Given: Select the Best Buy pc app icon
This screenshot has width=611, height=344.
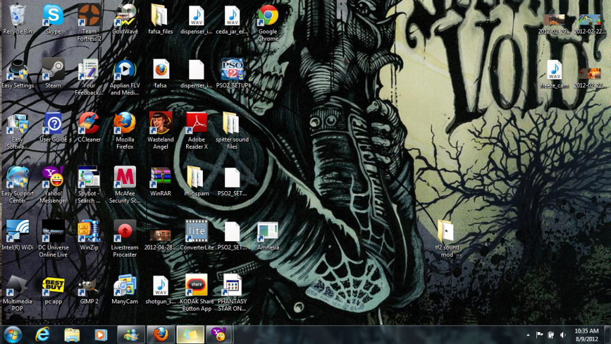Looking at the screenshot, I should click(53, 290).
